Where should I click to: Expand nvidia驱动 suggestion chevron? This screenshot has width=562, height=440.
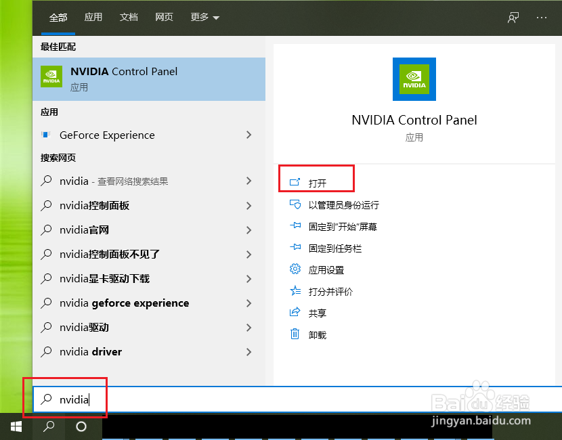coord(248,328)
